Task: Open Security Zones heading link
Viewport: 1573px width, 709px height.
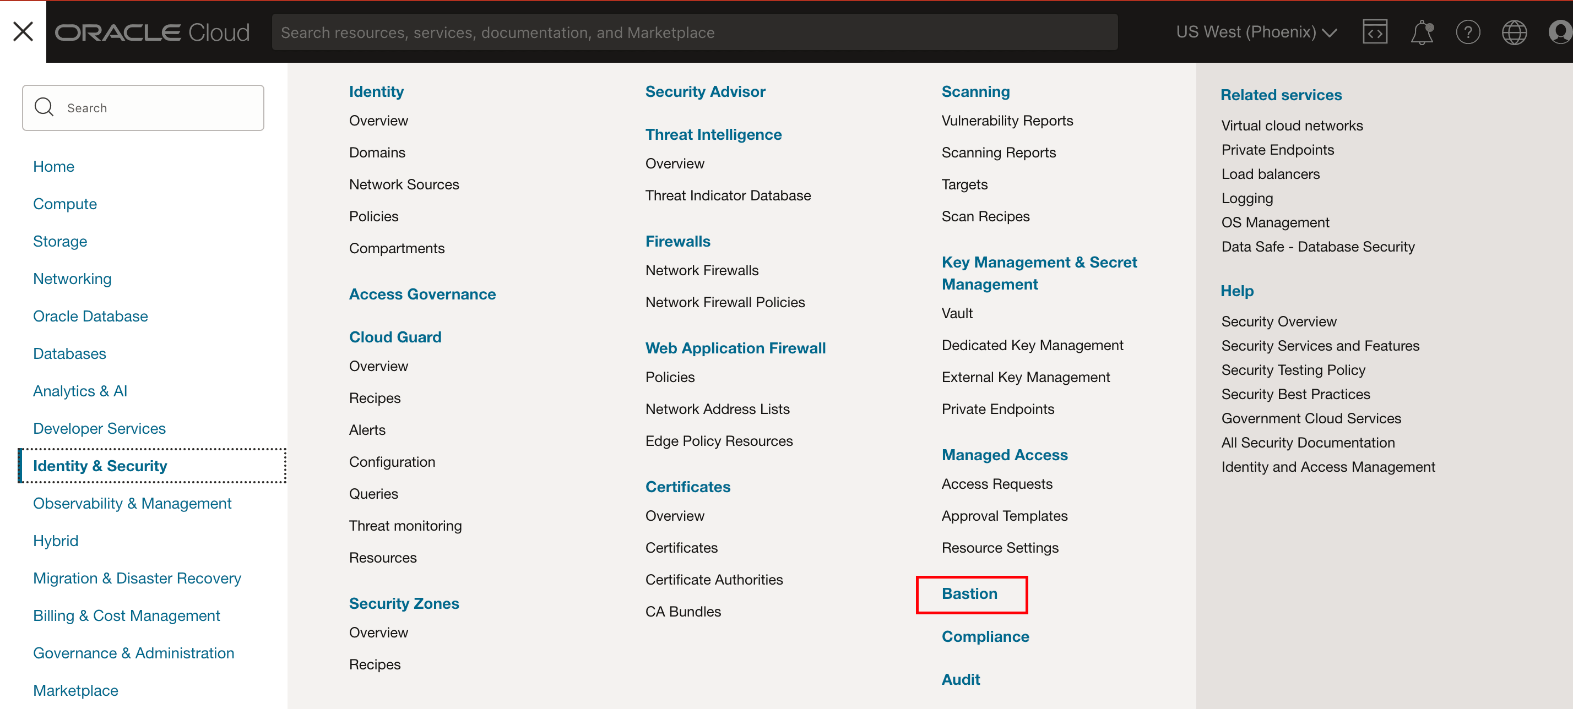Action: 404,603
